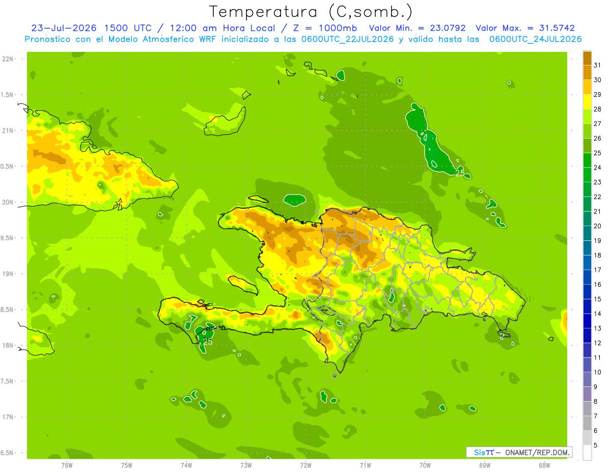Click the "18N" latitude axis label

(7, 345)
